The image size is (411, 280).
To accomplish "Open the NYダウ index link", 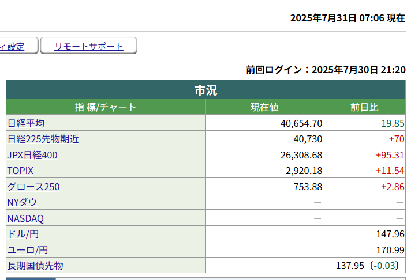I will 22,202.
